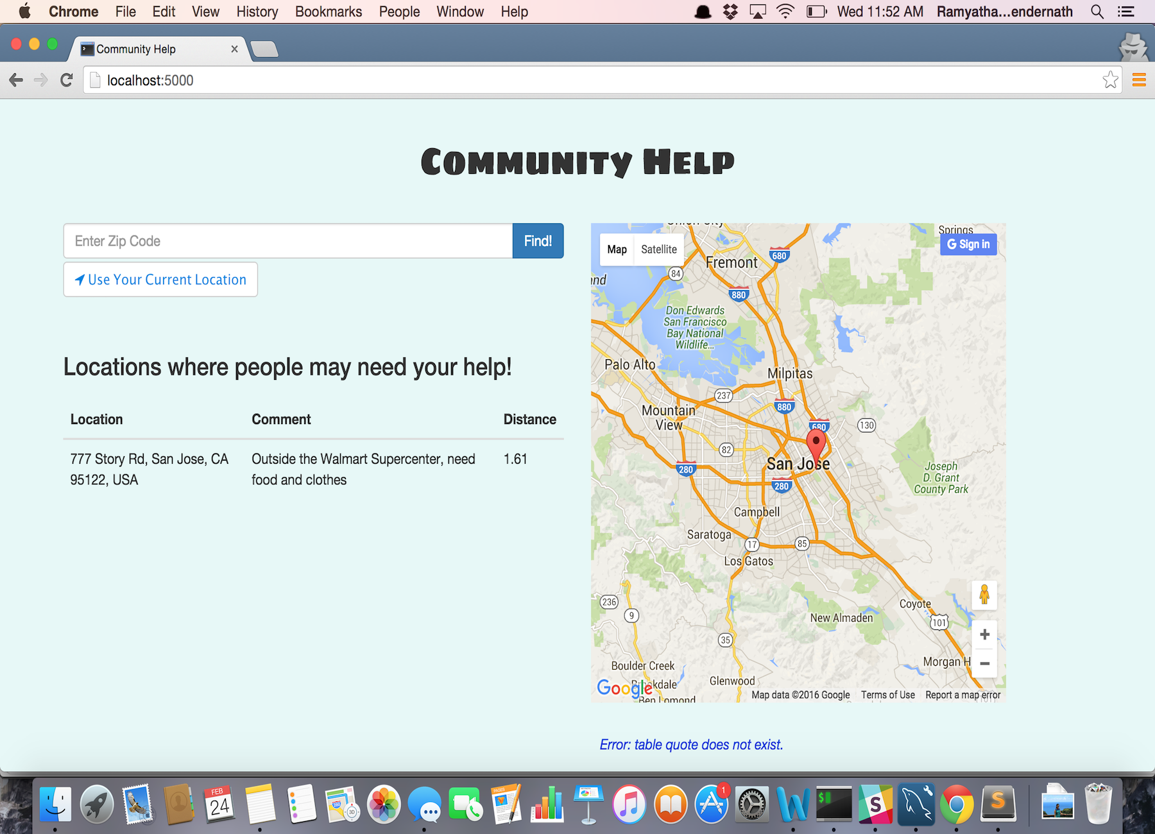
Task: Open Calendar showing Feb 24 in dock
Action: pyautogui.click(x=219, y=804)
